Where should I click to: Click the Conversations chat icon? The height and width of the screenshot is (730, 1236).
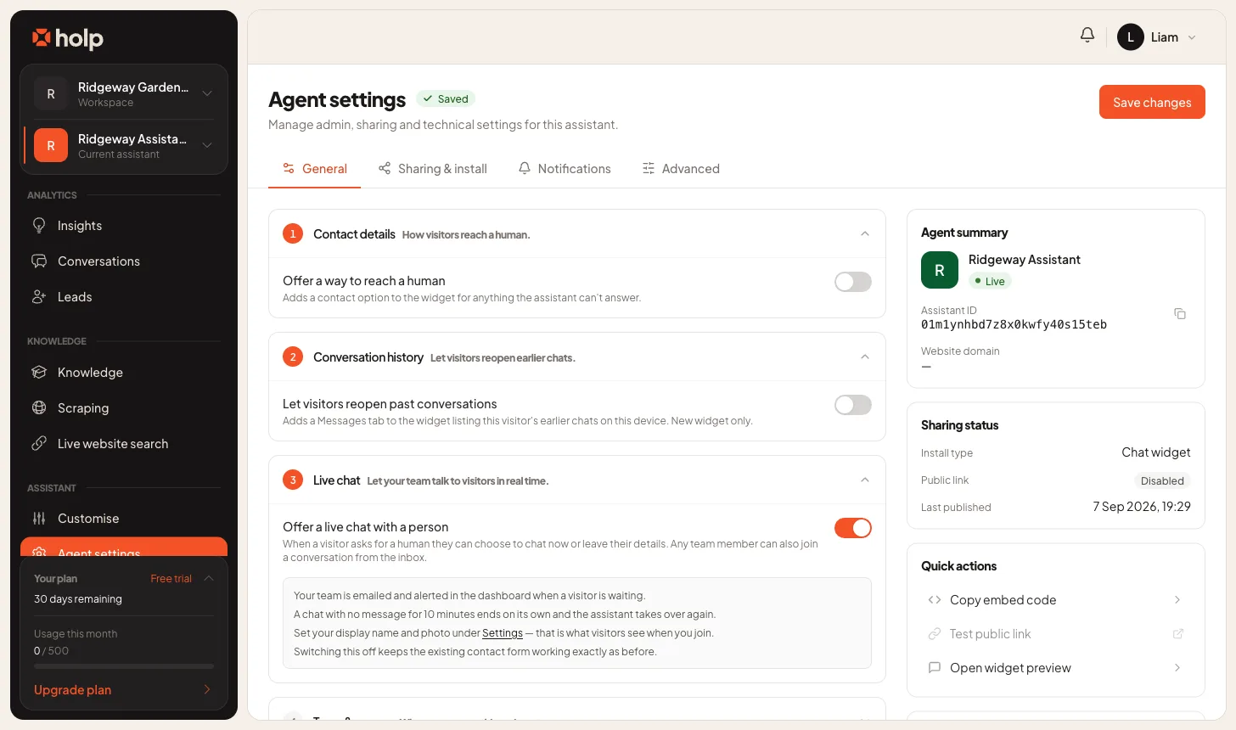[x=39, y=261]
